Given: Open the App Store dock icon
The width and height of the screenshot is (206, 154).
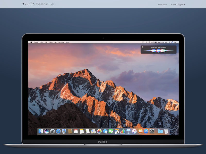Looking at the screenshot, I should point(146,131).
